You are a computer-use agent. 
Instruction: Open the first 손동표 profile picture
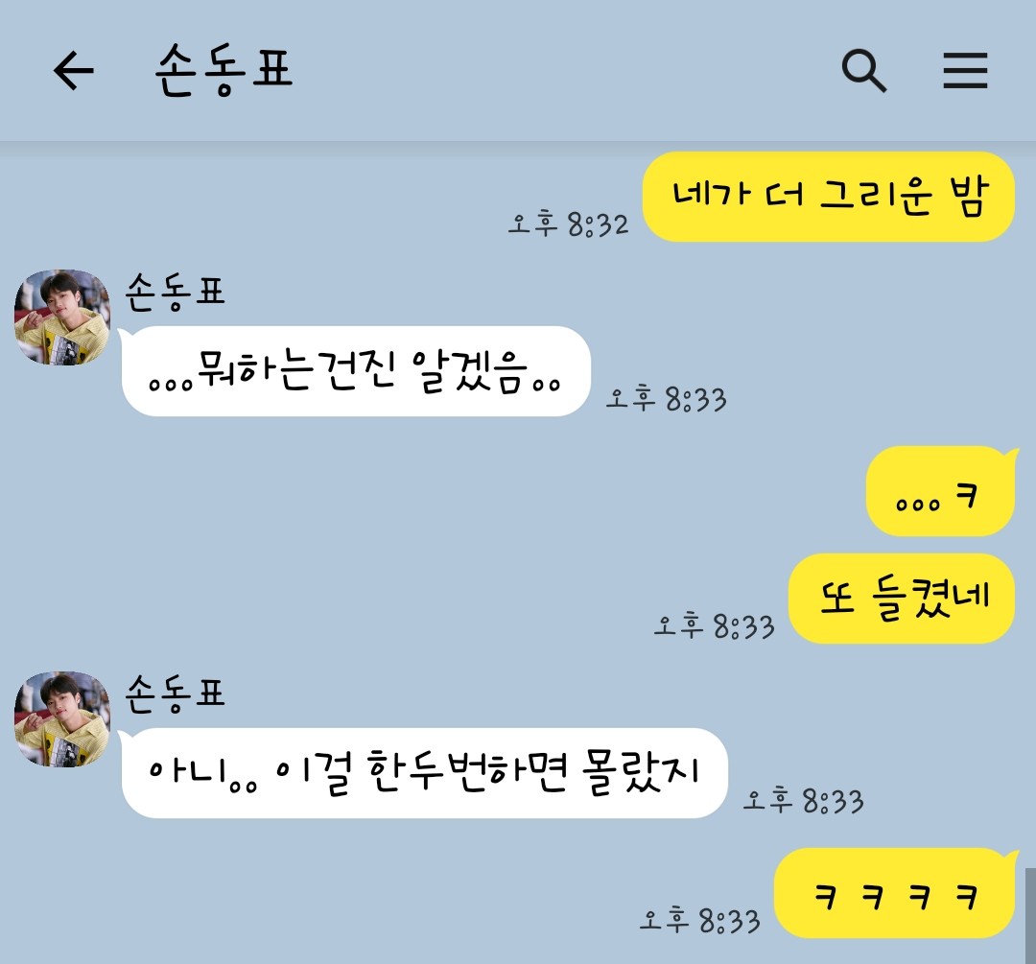point(62,317)
